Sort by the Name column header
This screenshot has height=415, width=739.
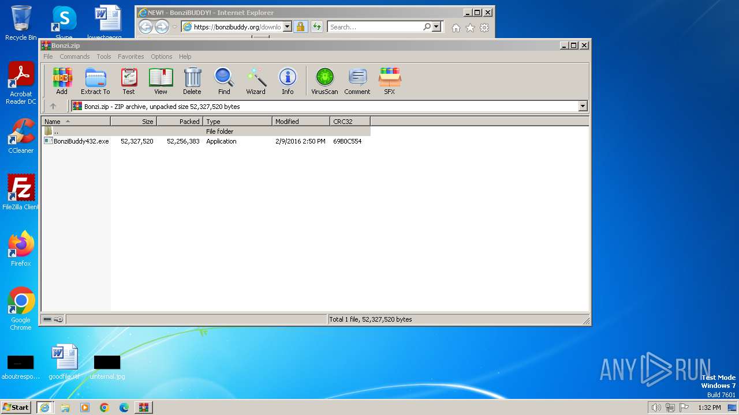click(x=76, y=122)
